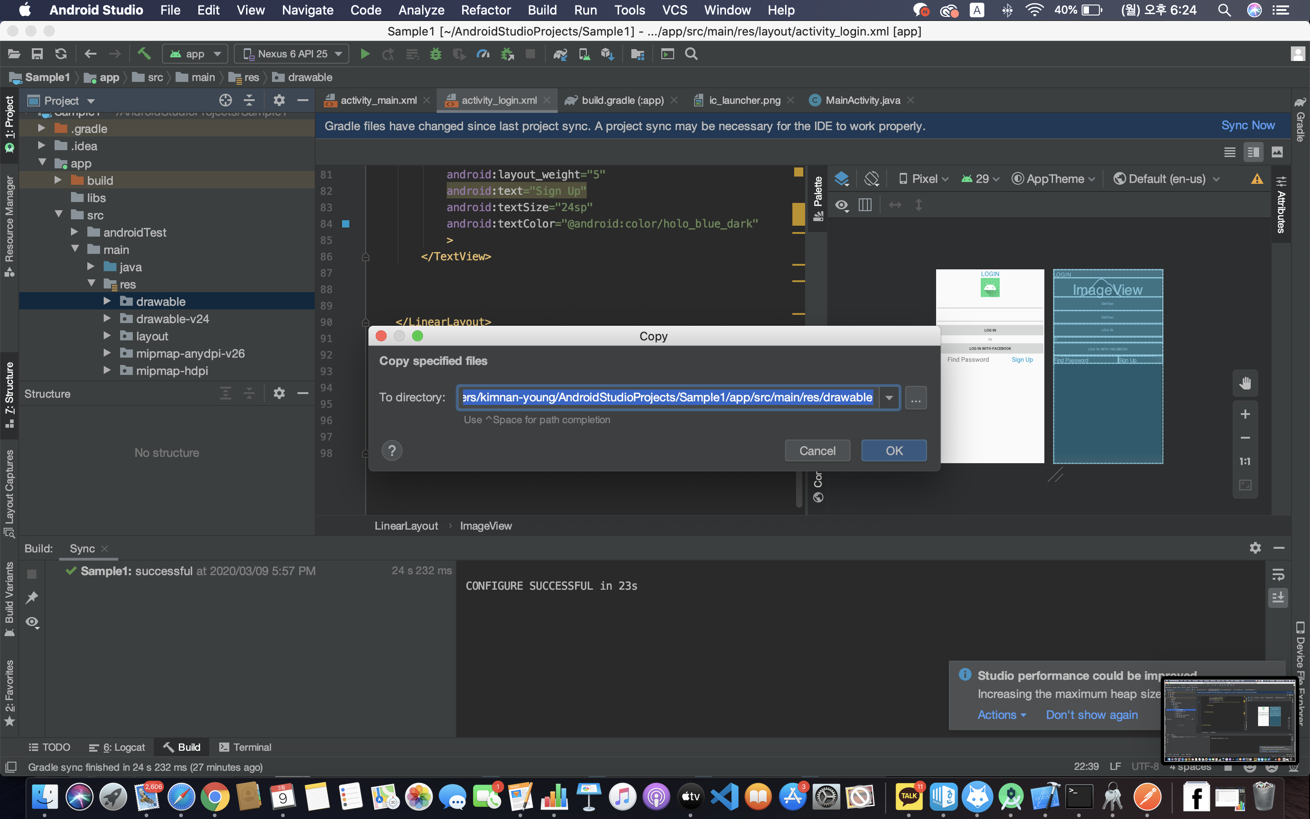Open the Nexus 6 API 25 device dropdown

click(x=292, y=54)
